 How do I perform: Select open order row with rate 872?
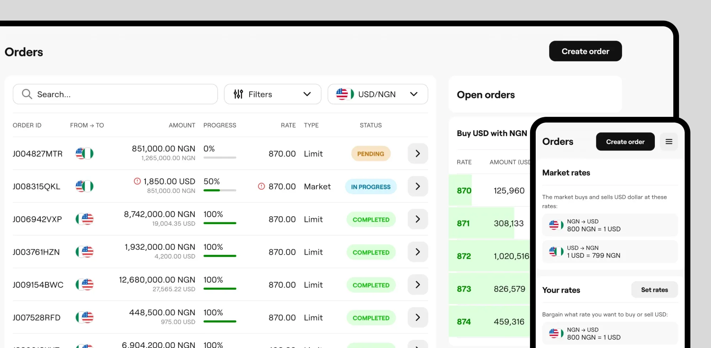[490, 256]
